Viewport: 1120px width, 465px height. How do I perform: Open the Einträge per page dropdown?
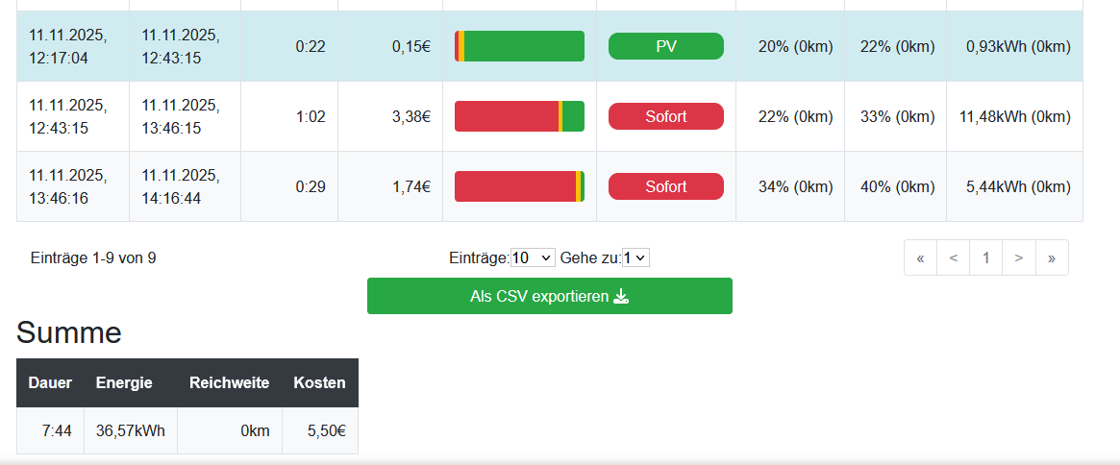pos(533,257)
